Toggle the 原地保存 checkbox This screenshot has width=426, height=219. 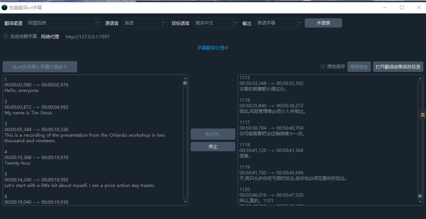coord(323,67)
